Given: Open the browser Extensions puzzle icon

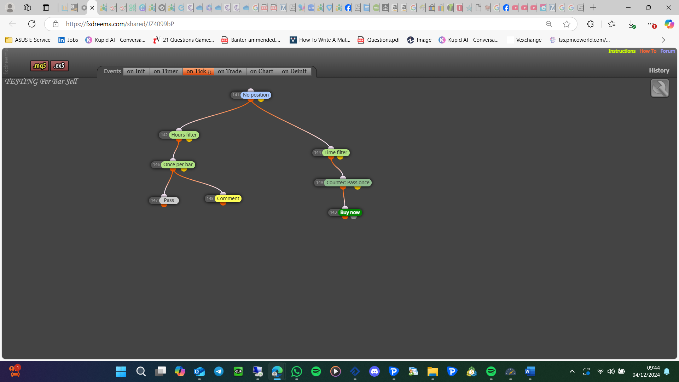Looking at the screenshot, I should point(590,24).
